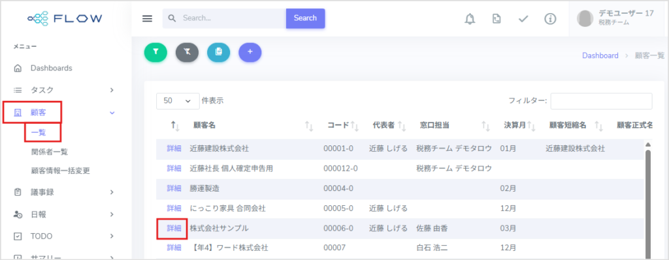Screen dimensions: 669x260
Task: Click the purple plus add-customer button
Action: [250, 52]
